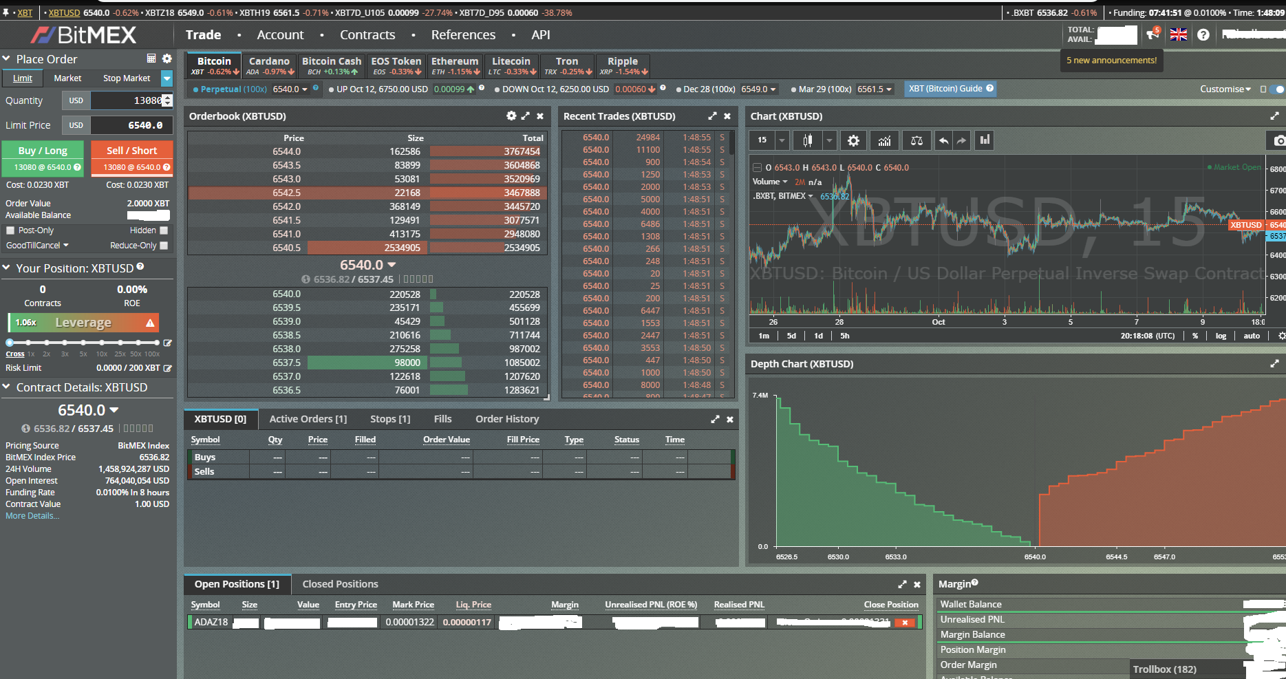1286x679 pixels.
Task: Open the order type dropdown arrow
Action: (167, 78)
